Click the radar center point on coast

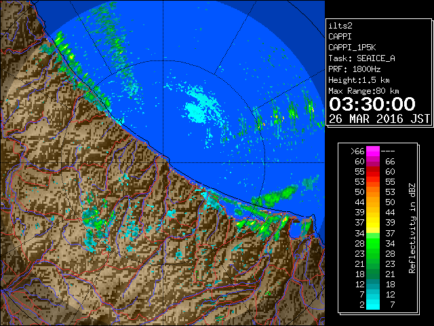(163, 162)
